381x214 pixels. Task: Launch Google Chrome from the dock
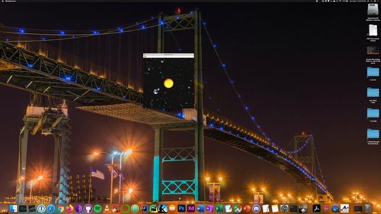60,209
